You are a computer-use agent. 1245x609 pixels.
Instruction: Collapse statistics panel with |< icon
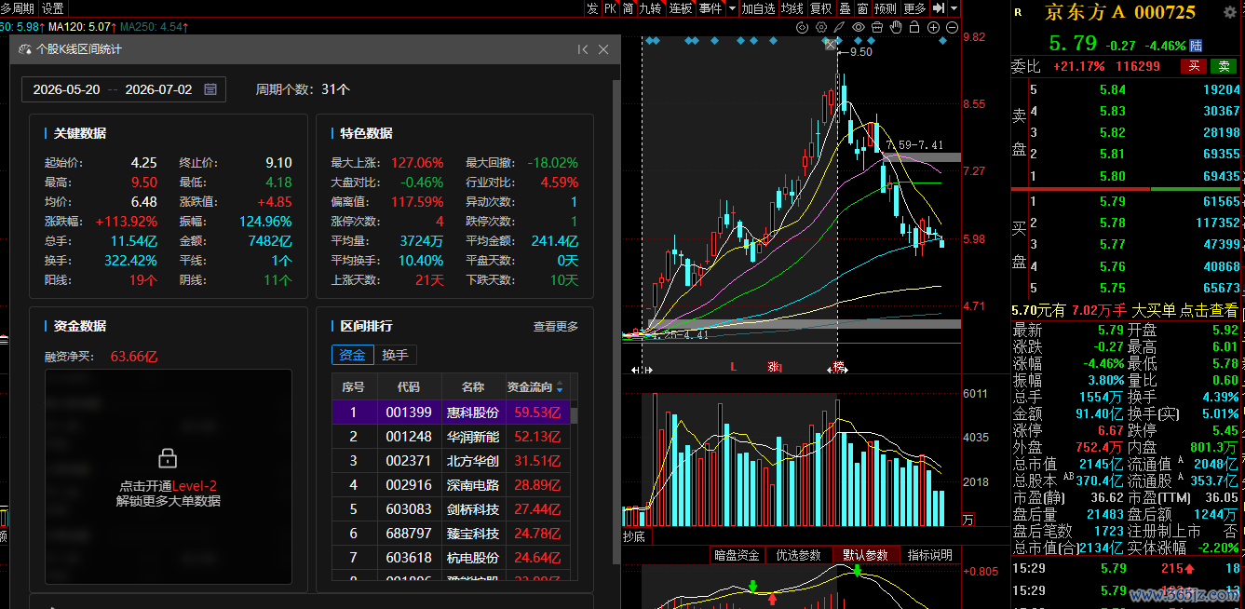(583, 49)
